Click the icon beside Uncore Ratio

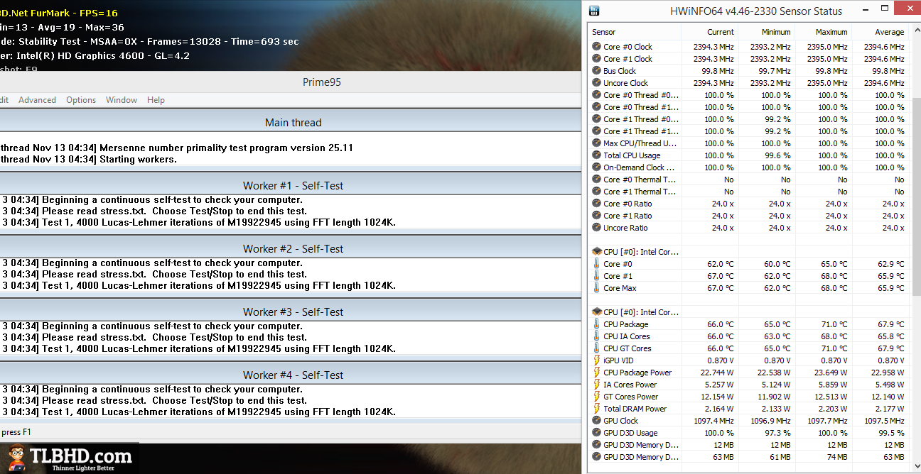click(x=596, y=228)
